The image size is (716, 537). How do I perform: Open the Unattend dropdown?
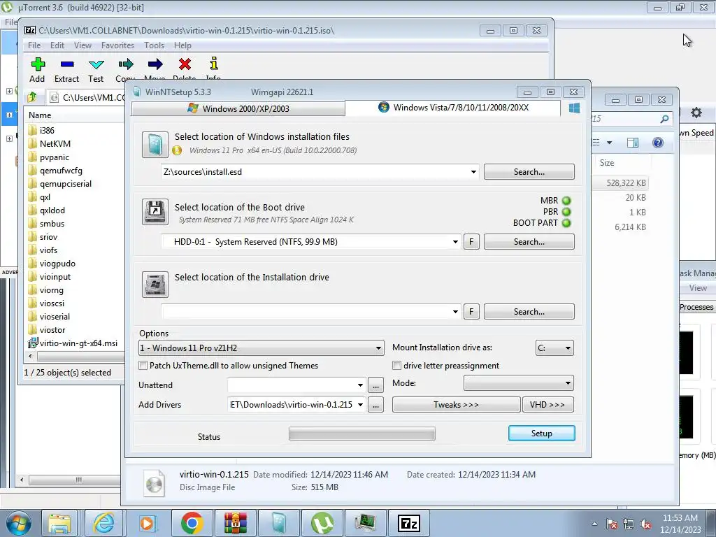click(360, 385)
